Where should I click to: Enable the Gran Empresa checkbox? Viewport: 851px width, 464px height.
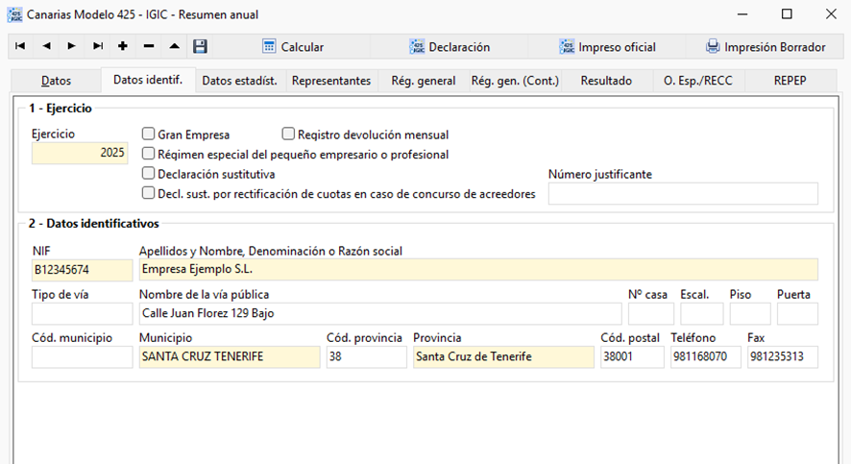coord(148,134)
